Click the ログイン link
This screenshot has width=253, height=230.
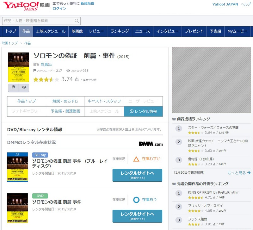(x=59, y=9)
